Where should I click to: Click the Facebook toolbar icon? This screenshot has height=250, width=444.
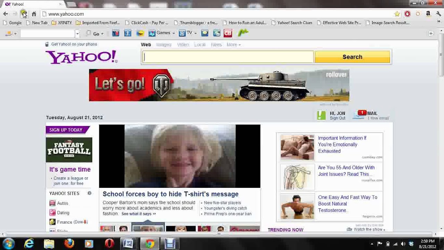[128, 33]
